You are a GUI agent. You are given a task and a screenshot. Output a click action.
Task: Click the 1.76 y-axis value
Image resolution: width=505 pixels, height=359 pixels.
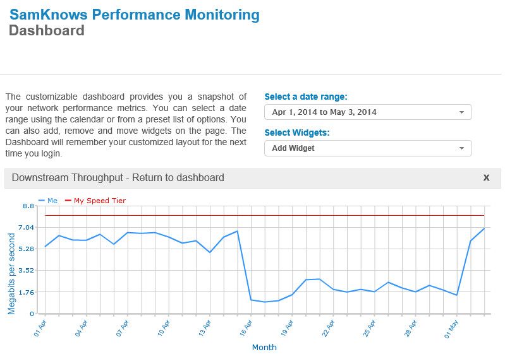[26, 292]
